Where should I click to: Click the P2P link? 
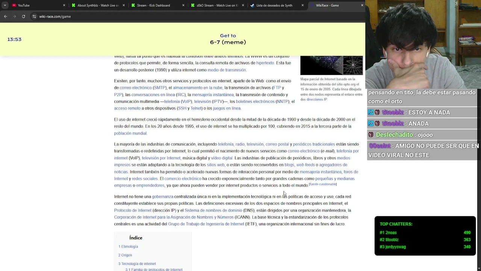(x=118, y=95)
